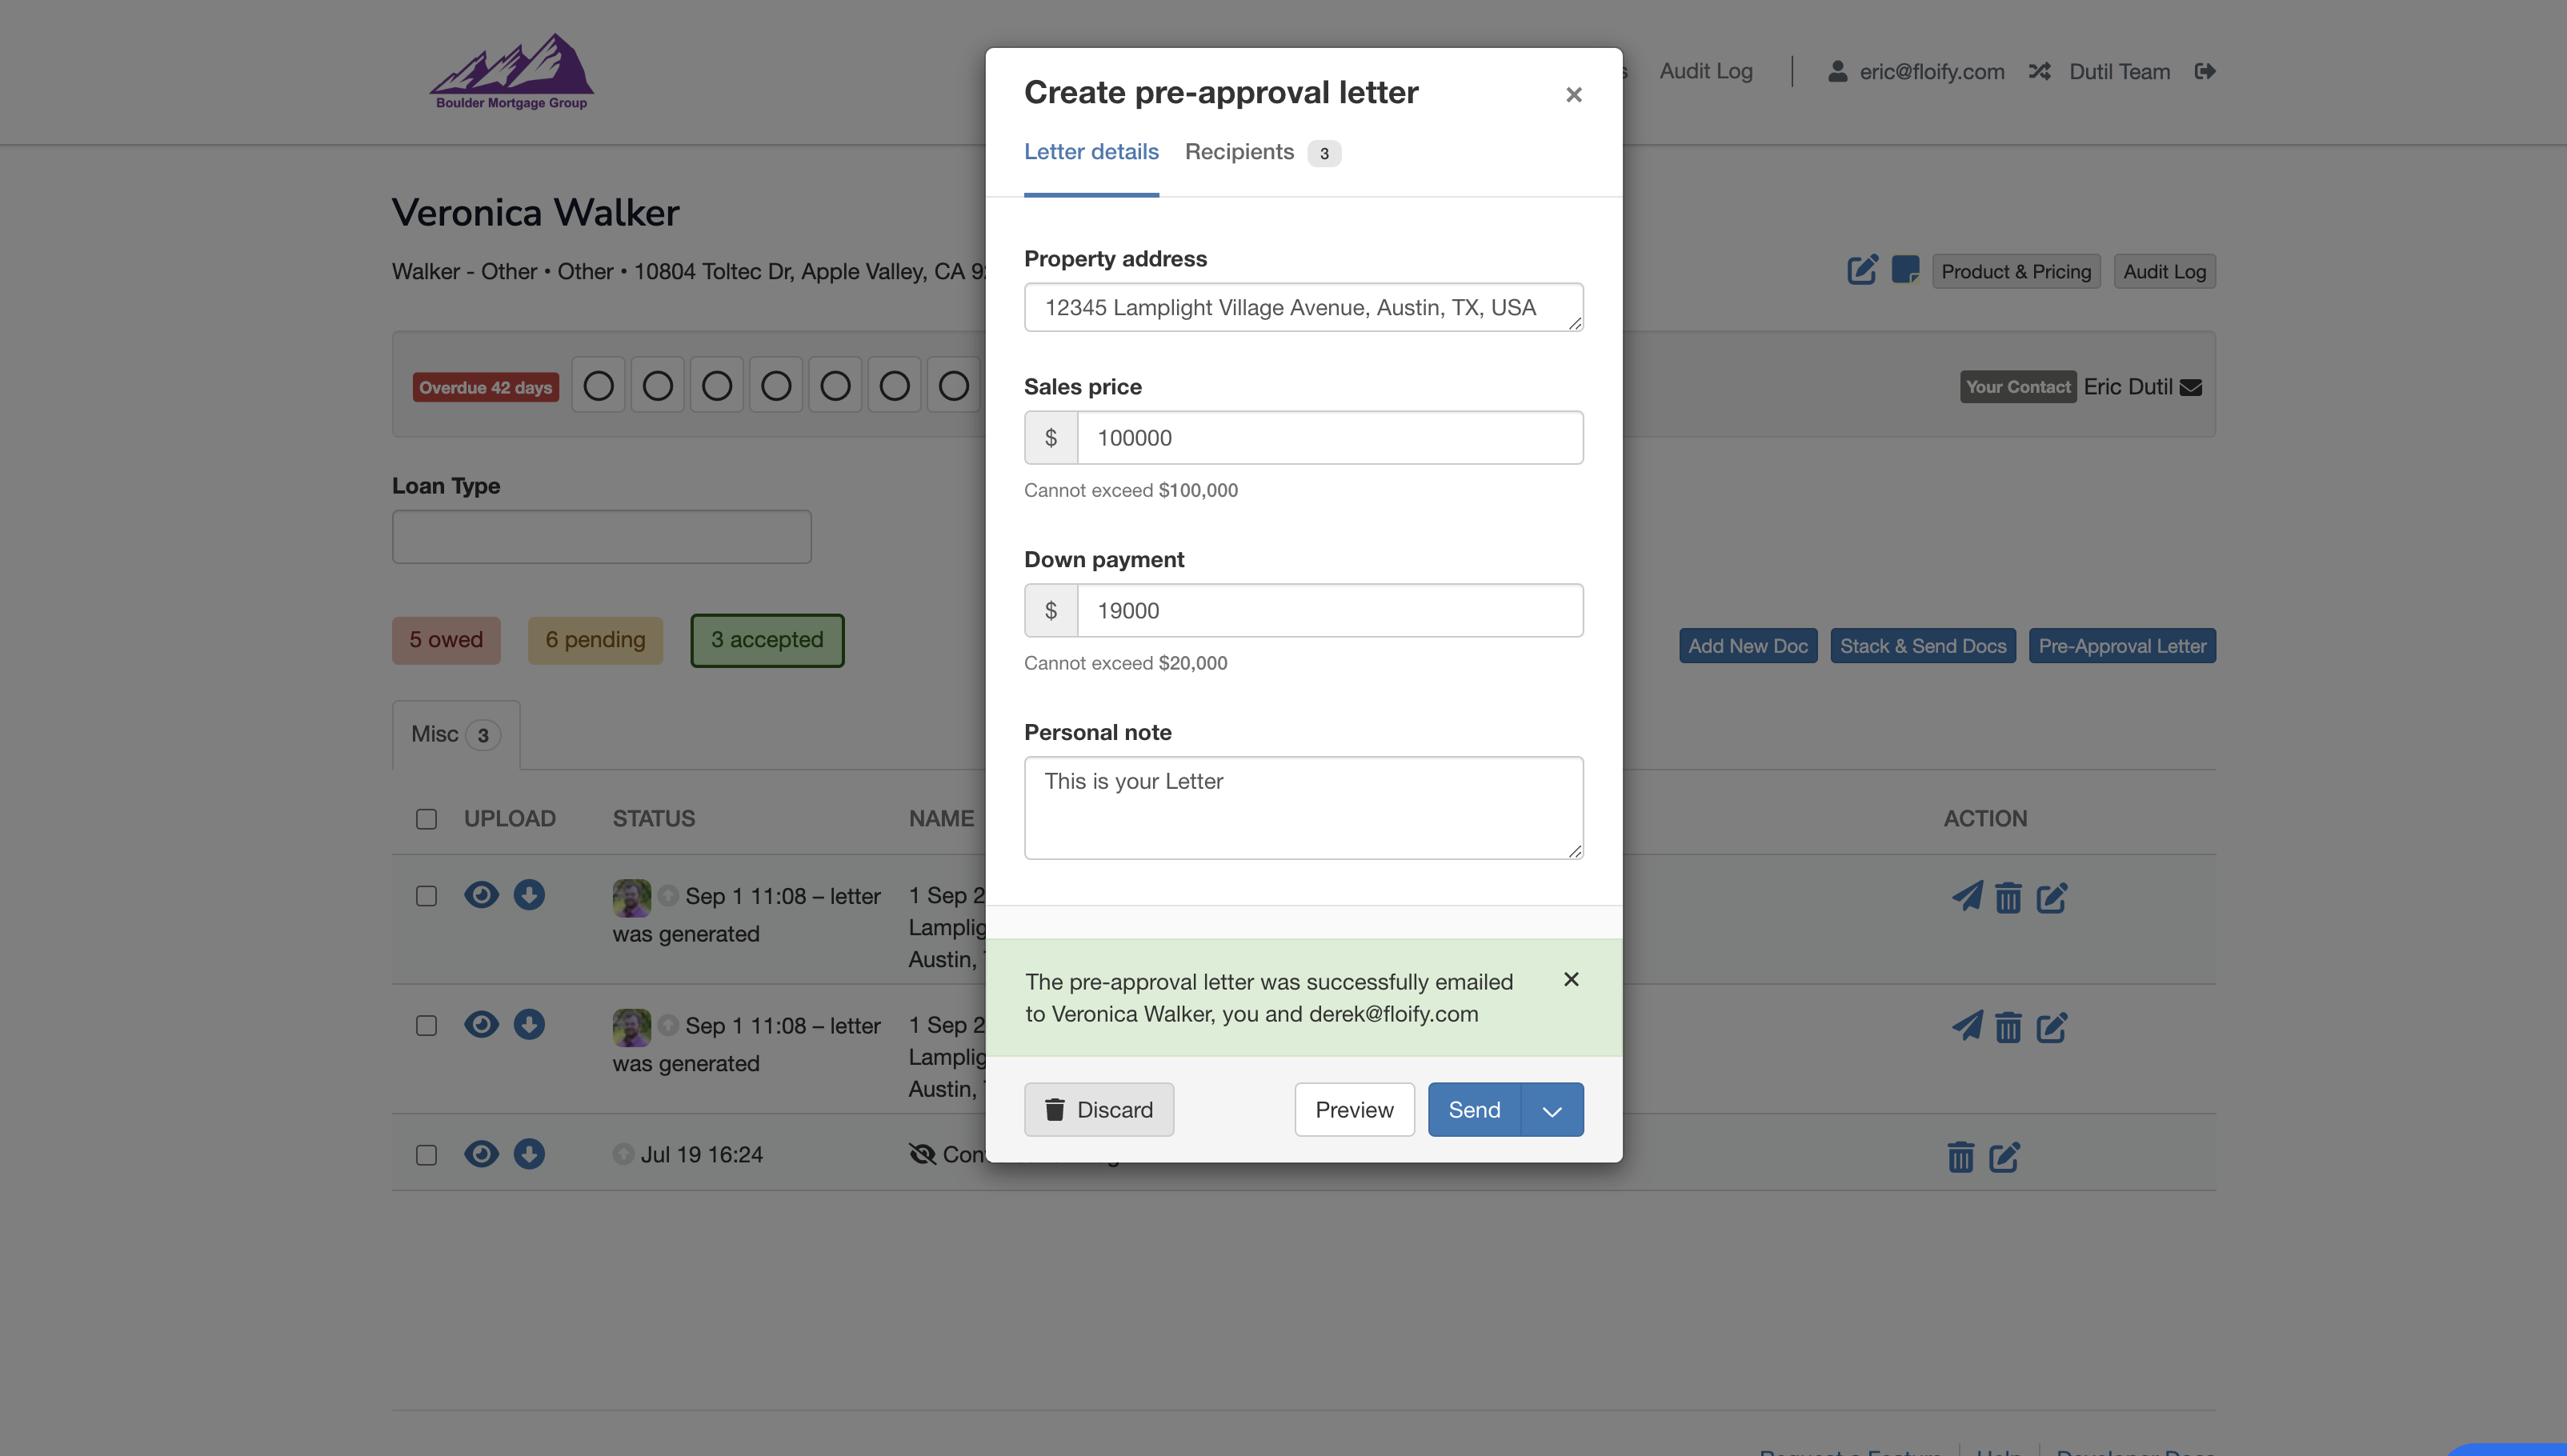This screenshot has width=2567, height=1456.
Task: Click the shuffle team switch icon
Action: (2040, 71)
